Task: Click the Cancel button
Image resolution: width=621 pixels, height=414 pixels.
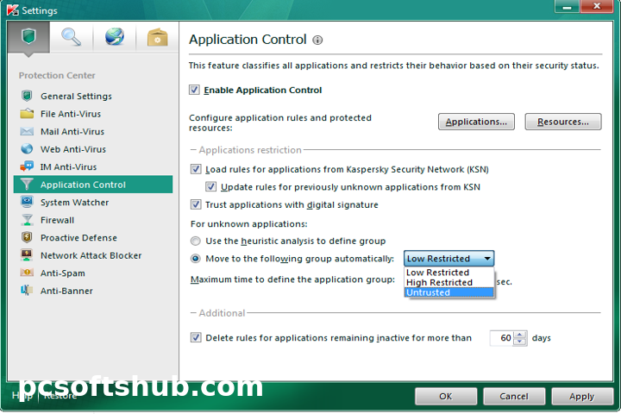Action: coord(514,396)
